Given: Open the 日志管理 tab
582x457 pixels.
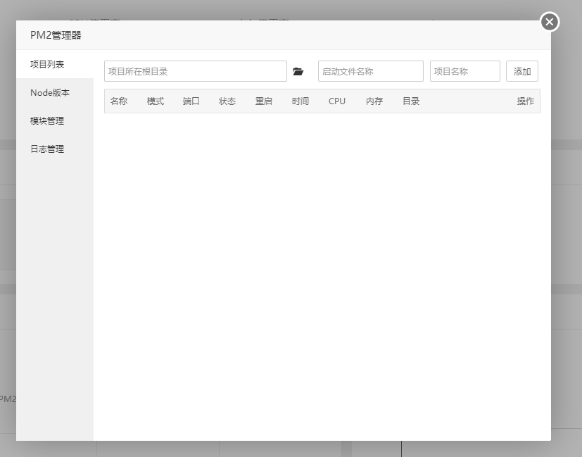Looking at the screenshot, I should (x=55, y=149).
